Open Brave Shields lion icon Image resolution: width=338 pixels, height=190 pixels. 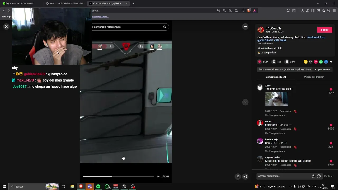pyautogui.click(x=249, y=11)
